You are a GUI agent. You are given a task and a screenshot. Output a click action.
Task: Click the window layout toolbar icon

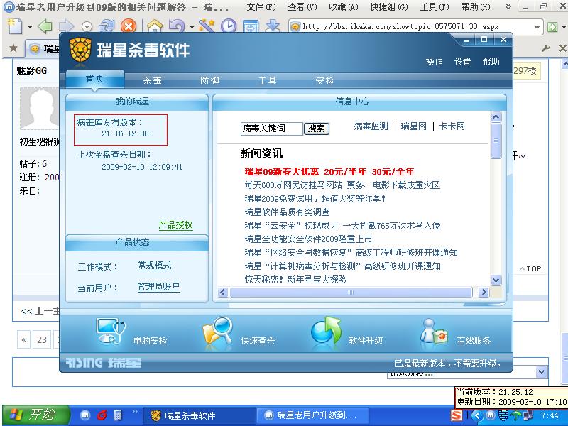[251, 26]
